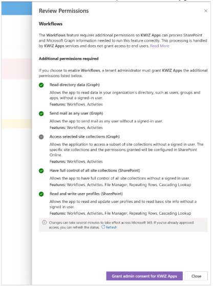Image resolution: width=216 pixels, height=286 pixels.
Task: Click the green check icon beside Read directory data
Action: (x=41, y=85)
